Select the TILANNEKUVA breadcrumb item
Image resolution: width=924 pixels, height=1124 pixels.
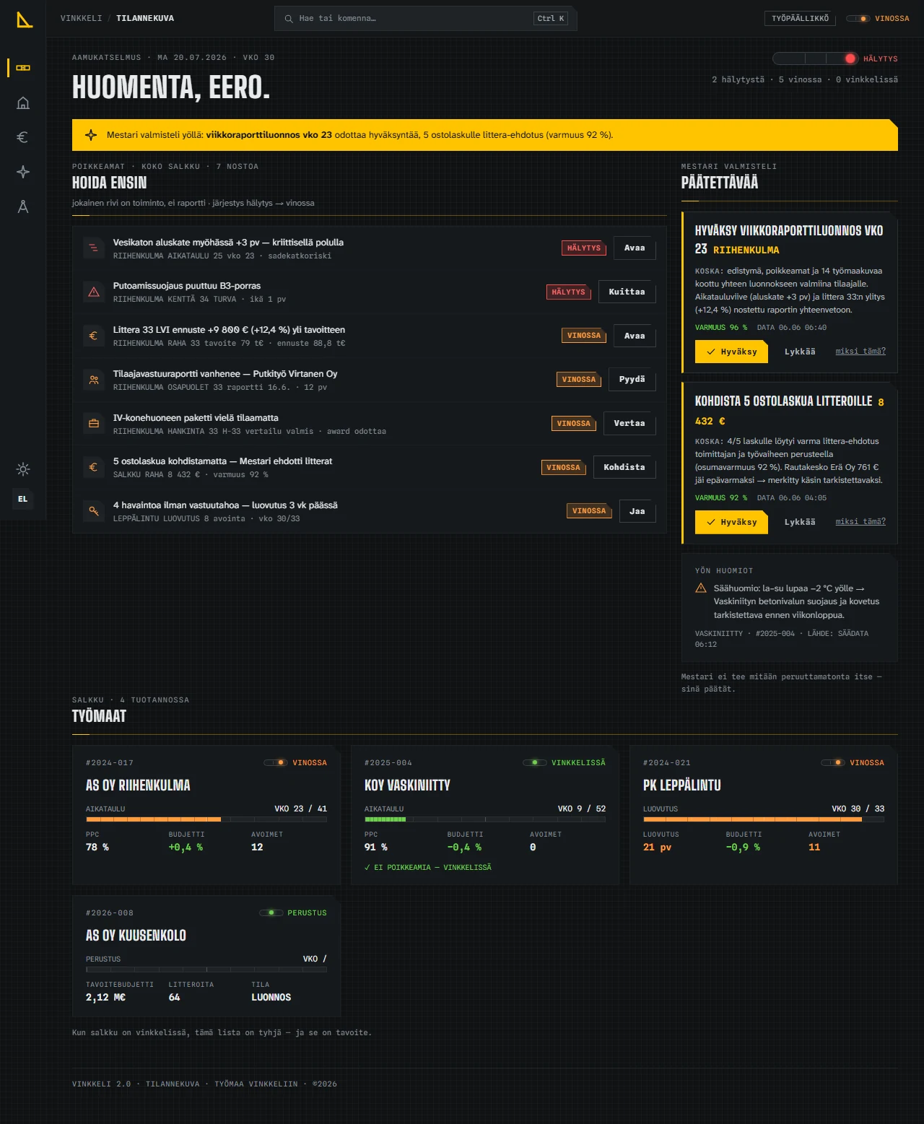(145, 18)
